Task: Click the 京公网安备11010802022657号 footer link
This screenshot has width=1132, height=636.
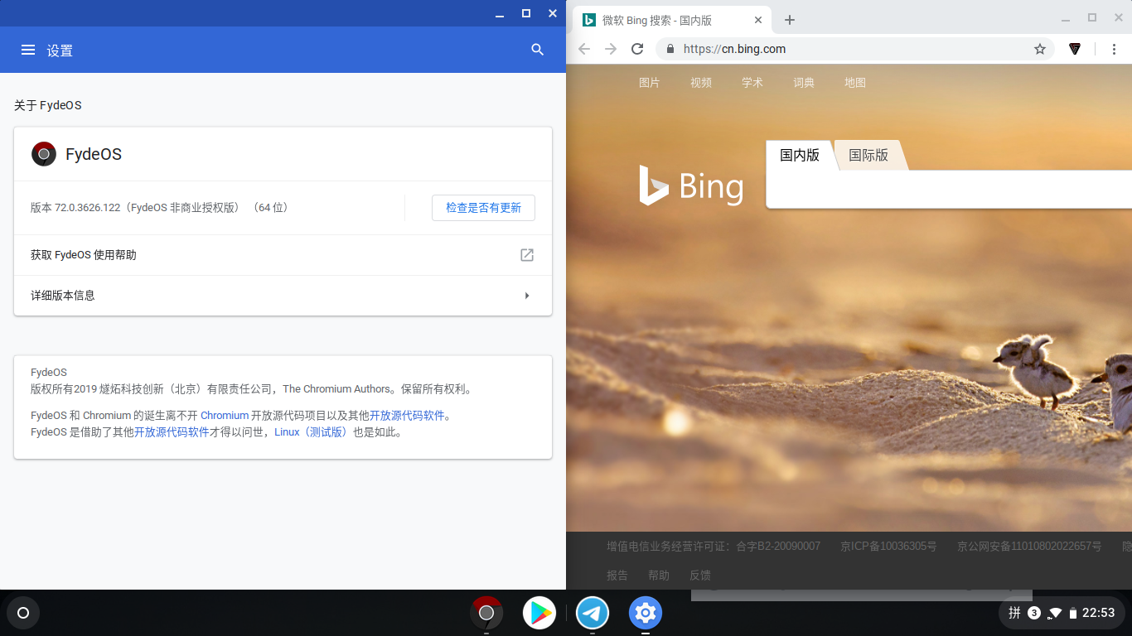Action: 1029,547
